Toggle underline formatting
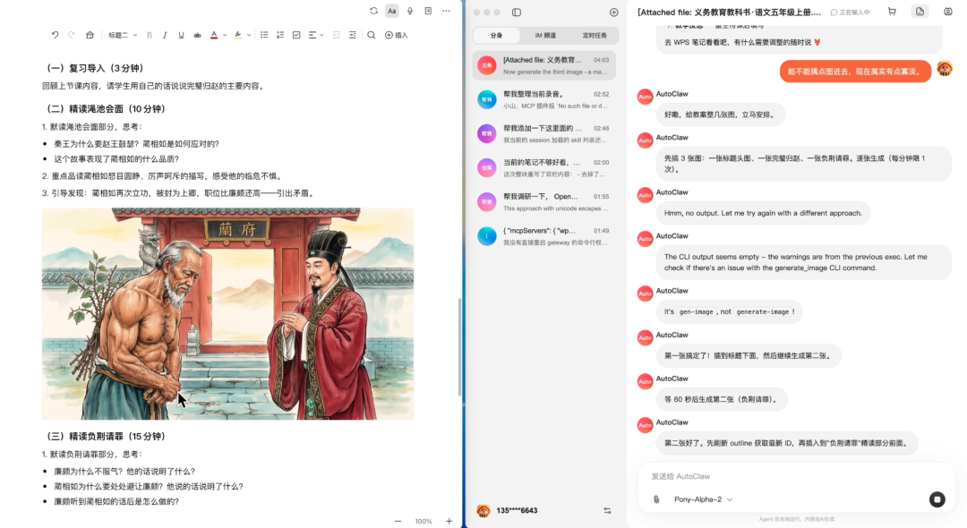This screenshot has width=967, height=528. pos(179,35)
